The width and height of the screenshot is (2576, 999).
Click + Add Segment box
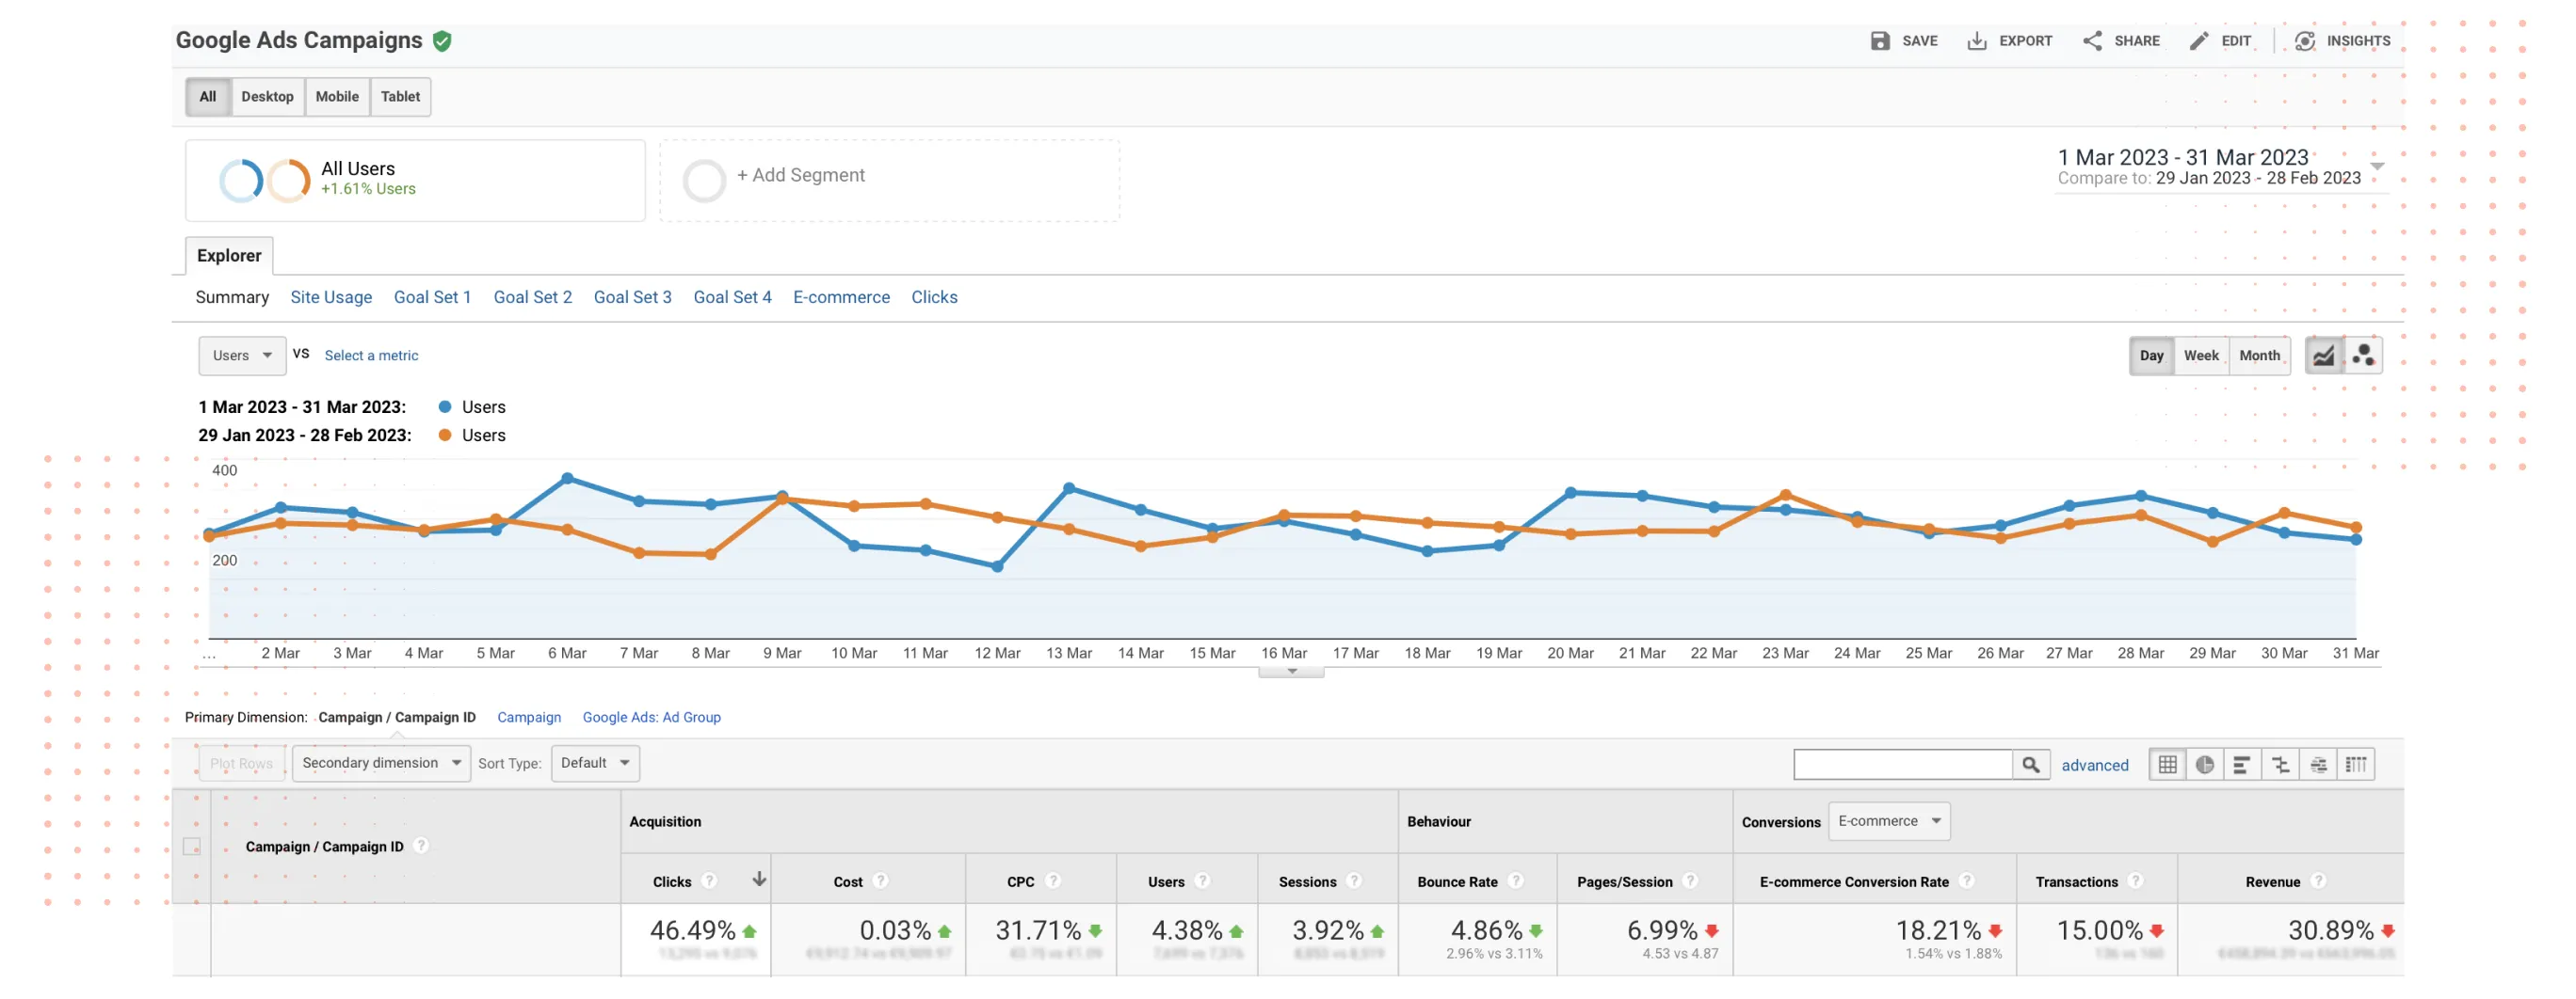tap(890, 180)
